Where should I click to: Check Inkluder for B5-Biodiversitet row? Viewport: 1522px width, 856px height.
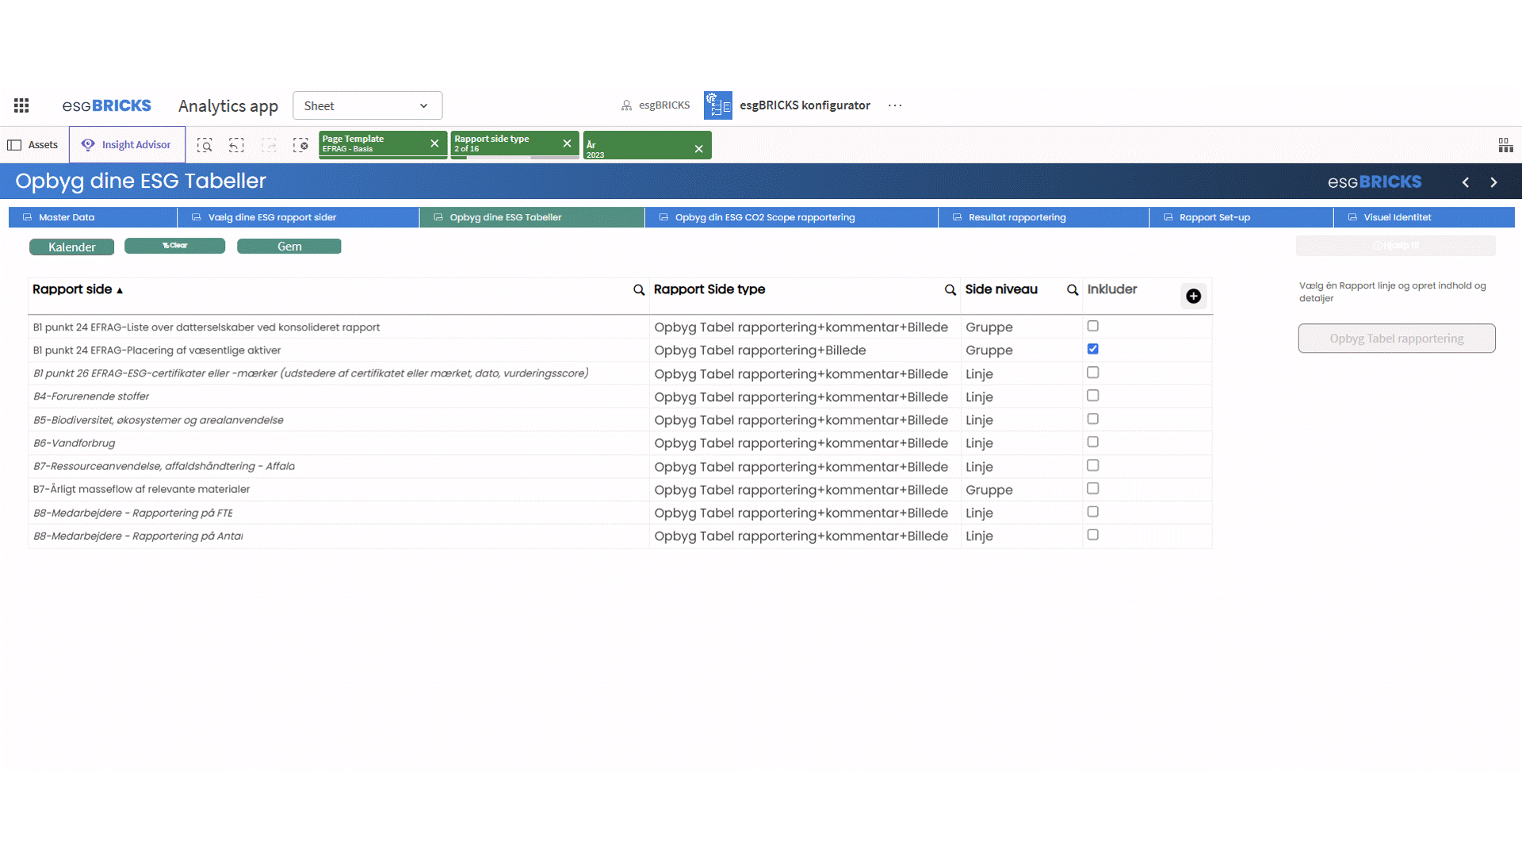tap(1093, 418)
